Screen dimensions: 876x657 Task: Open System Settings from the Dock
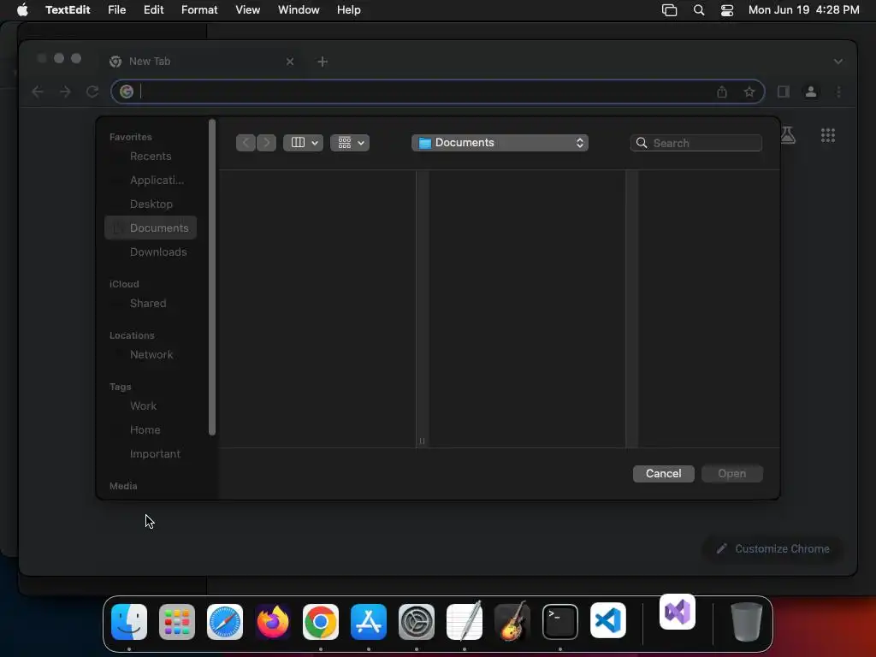click(x=417, y=621)
